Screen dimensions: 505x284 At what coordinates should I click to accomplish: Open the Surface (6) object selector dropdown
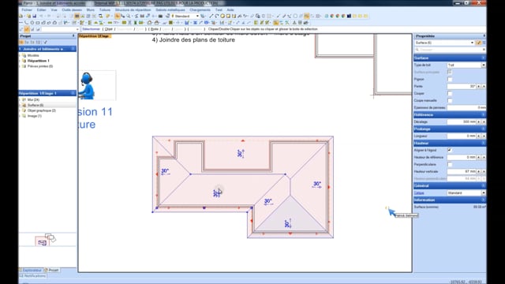[x=472, y=43]
